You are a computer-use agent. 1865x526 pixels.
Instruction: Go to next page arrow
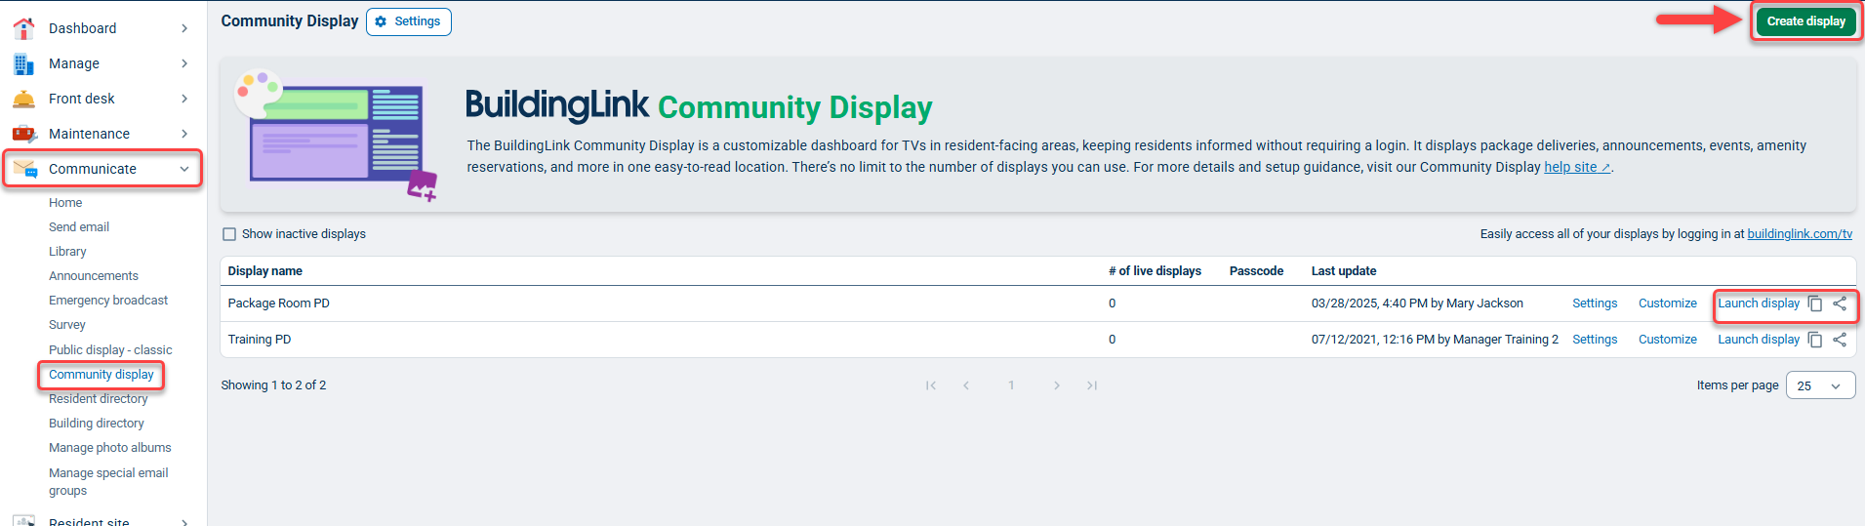click(x=1057, y=385)
